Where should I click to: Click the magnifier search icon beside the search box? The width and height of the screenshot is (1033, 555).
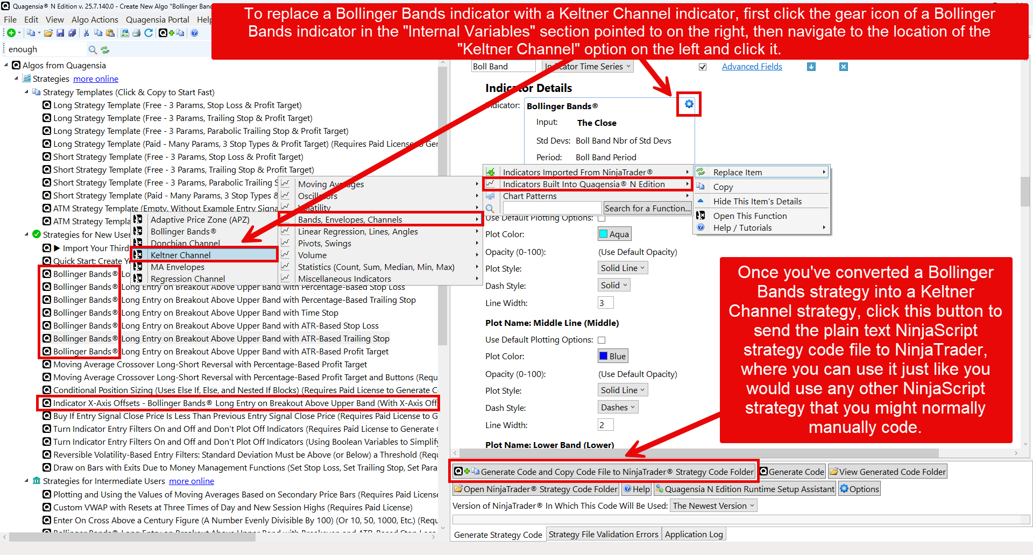tap(93, 49)
